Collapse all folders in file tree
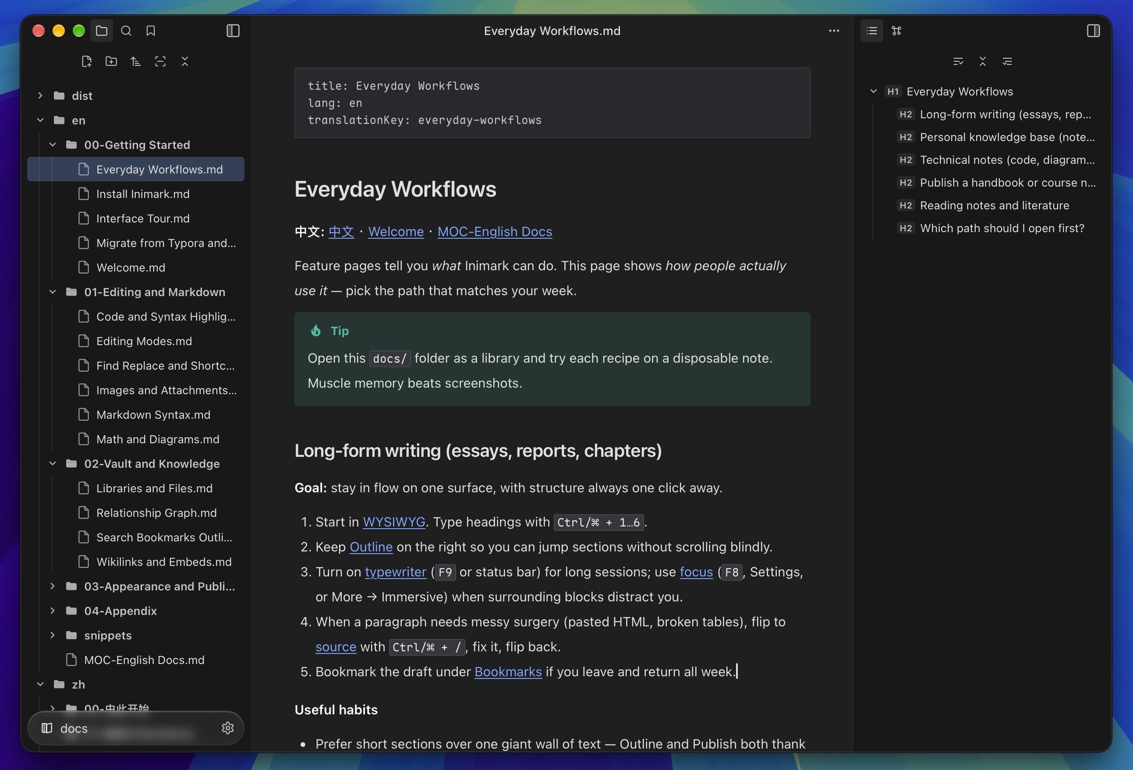The height and width of the screenshot is (770, 1133). point(185,61)
